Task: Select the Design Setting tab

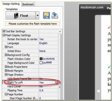Action: click(x=11, y=4)
